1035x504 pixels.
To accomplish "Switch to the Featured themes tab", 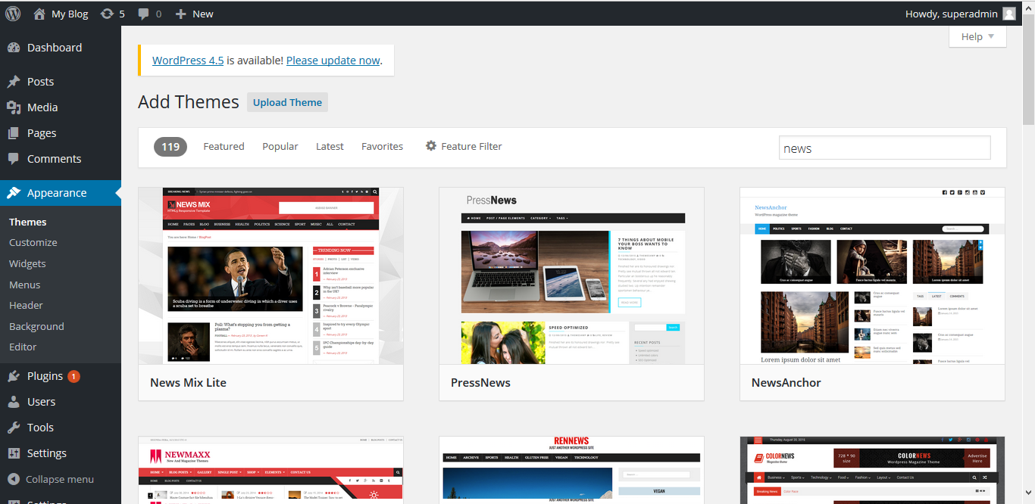I will pos(224,146).
